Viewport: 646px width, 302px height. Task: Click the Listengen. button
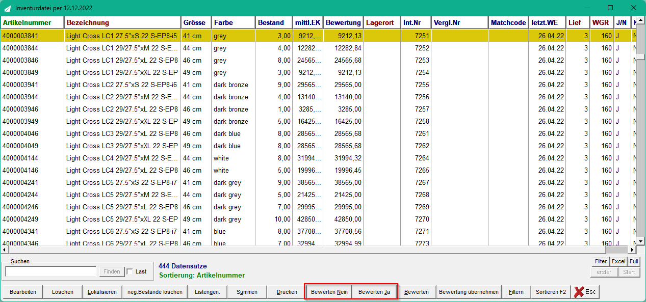pos(208,292)
